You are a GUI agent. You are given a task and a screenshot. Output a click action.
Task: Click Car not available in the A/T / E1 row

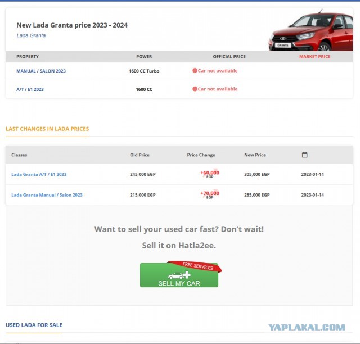point(218,89)
